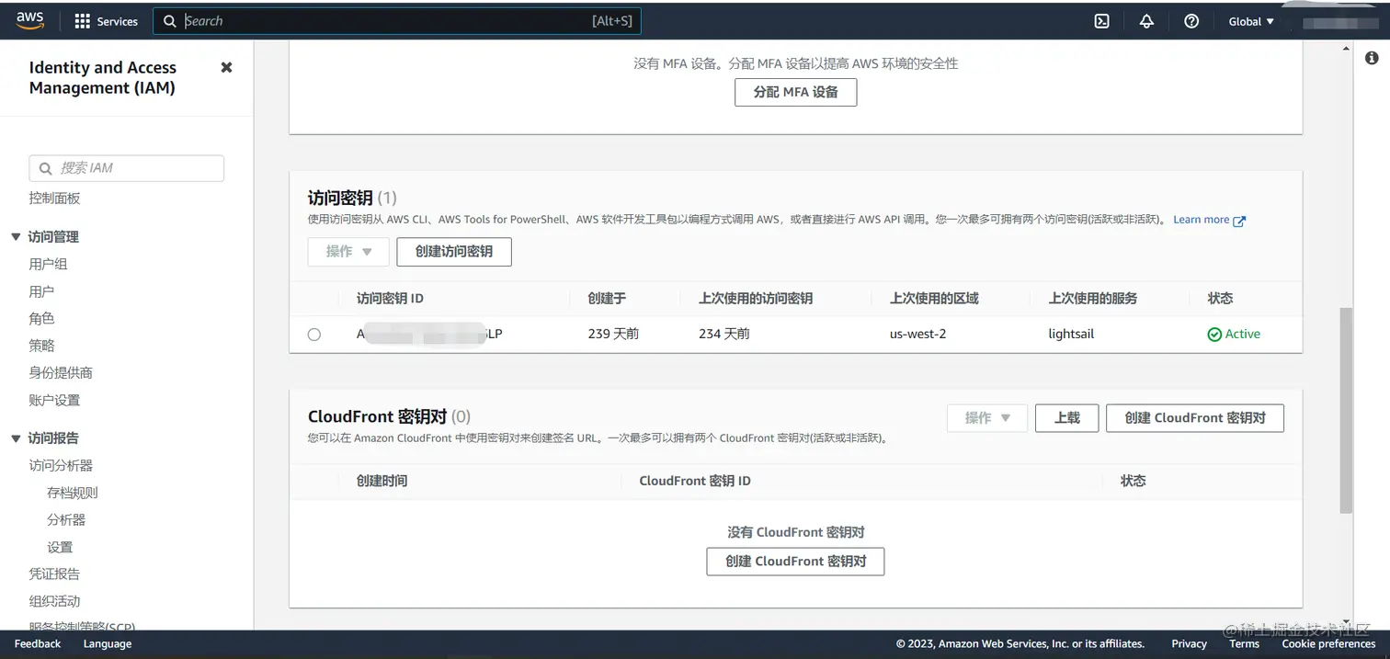Click the 239 天前 created cell
This screenshot has height=659, width=1390.
click(613, 335)
